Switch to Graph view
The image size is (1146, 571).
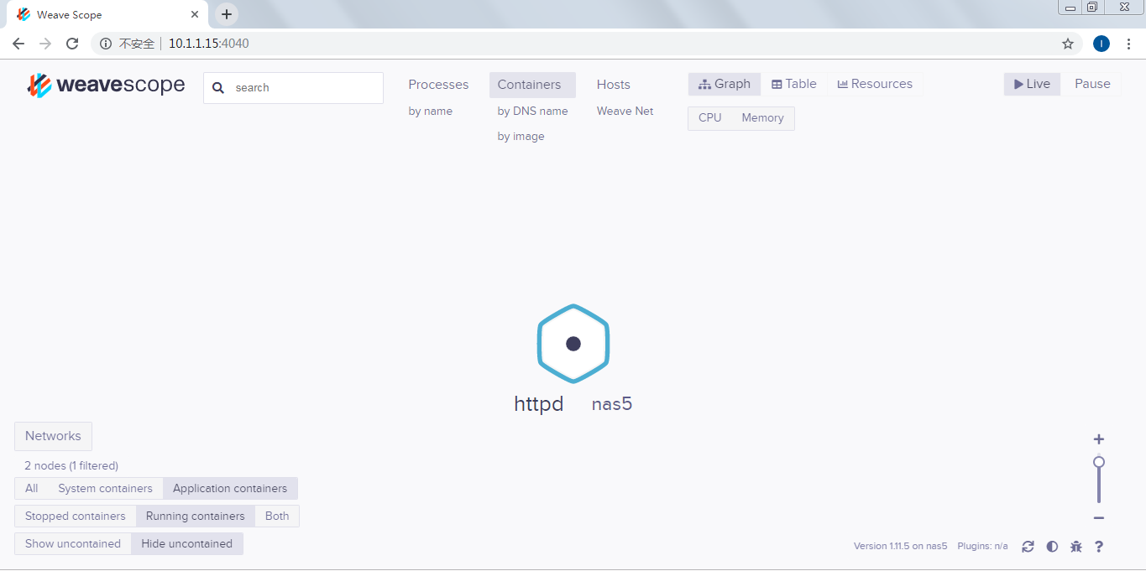(x=725, y=84)
